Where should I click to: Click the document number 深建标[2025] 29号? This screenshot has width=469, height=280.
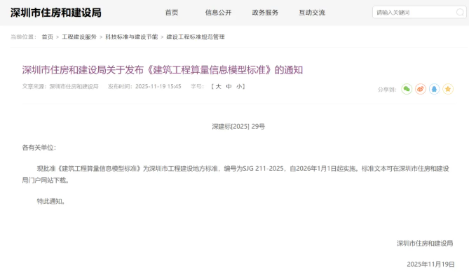click(238, 127)
